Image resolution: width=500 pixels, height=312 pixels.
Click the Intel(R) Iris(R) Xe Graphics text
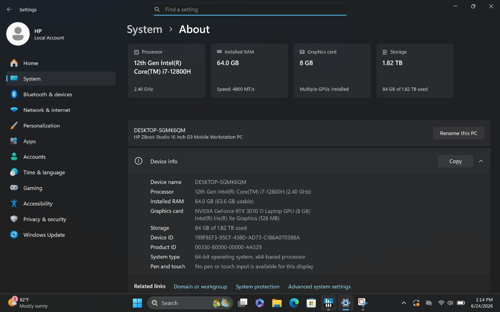[237, 218]
